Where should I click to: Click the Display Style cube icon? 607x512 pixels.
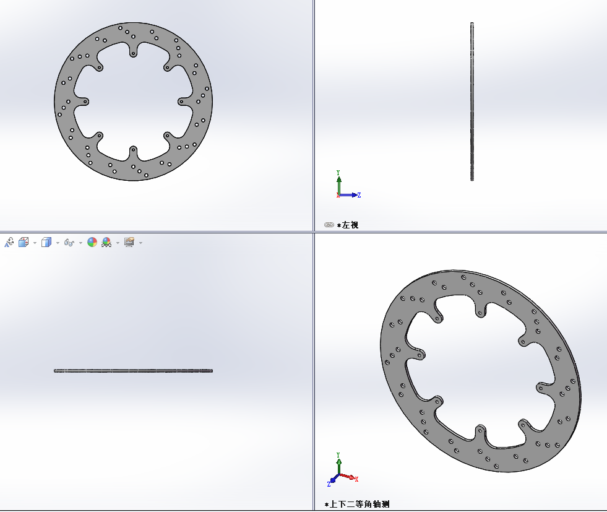coord(46,243)
